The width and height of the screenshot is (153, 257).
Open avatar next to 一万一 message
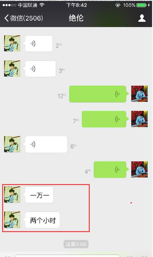pos(12,195)
